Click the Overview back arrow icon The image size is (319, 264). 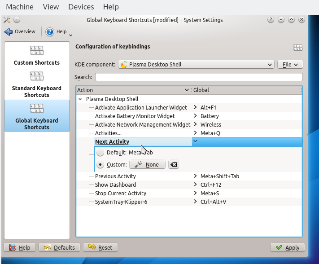click(x=9, y=32)
